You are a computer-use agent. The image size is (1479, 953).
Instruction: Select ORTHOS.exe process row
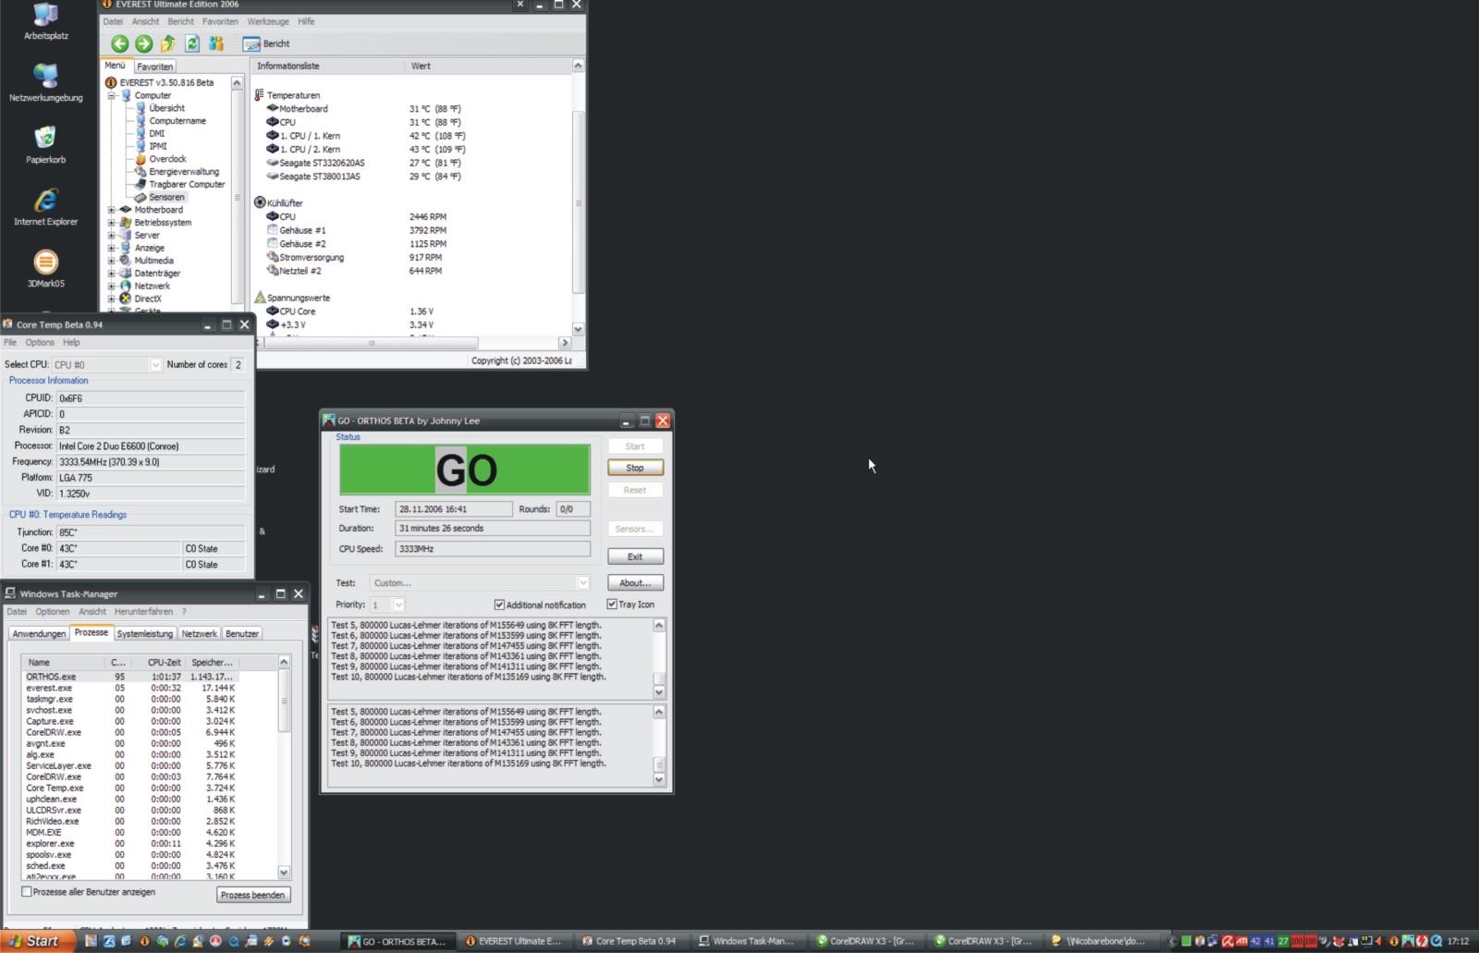click(x=131, y=677)
